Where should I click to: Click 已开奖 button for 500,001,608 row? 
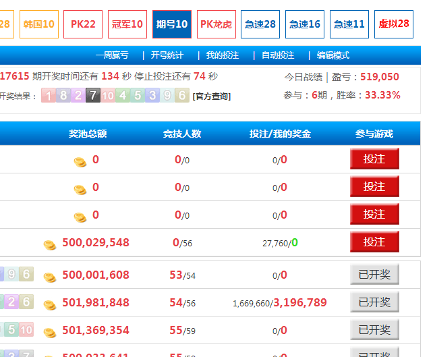point(374,274)
